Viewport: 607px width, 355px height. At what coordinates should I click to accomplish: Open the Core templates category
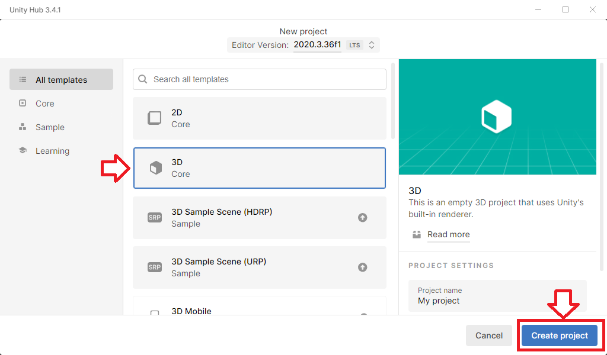[x=44, y=104]
